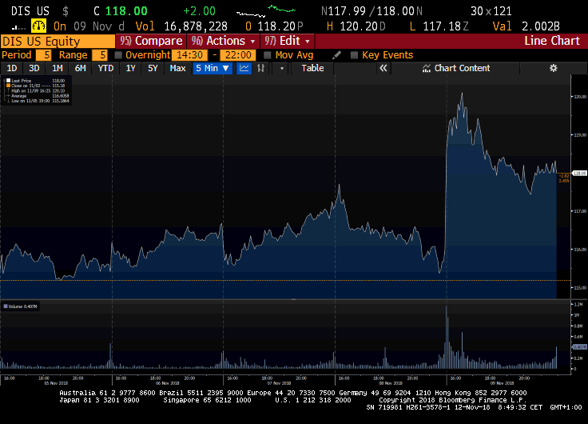Edit the Period value field
This screenshot has width=588, height=424.
coord(43,55)
